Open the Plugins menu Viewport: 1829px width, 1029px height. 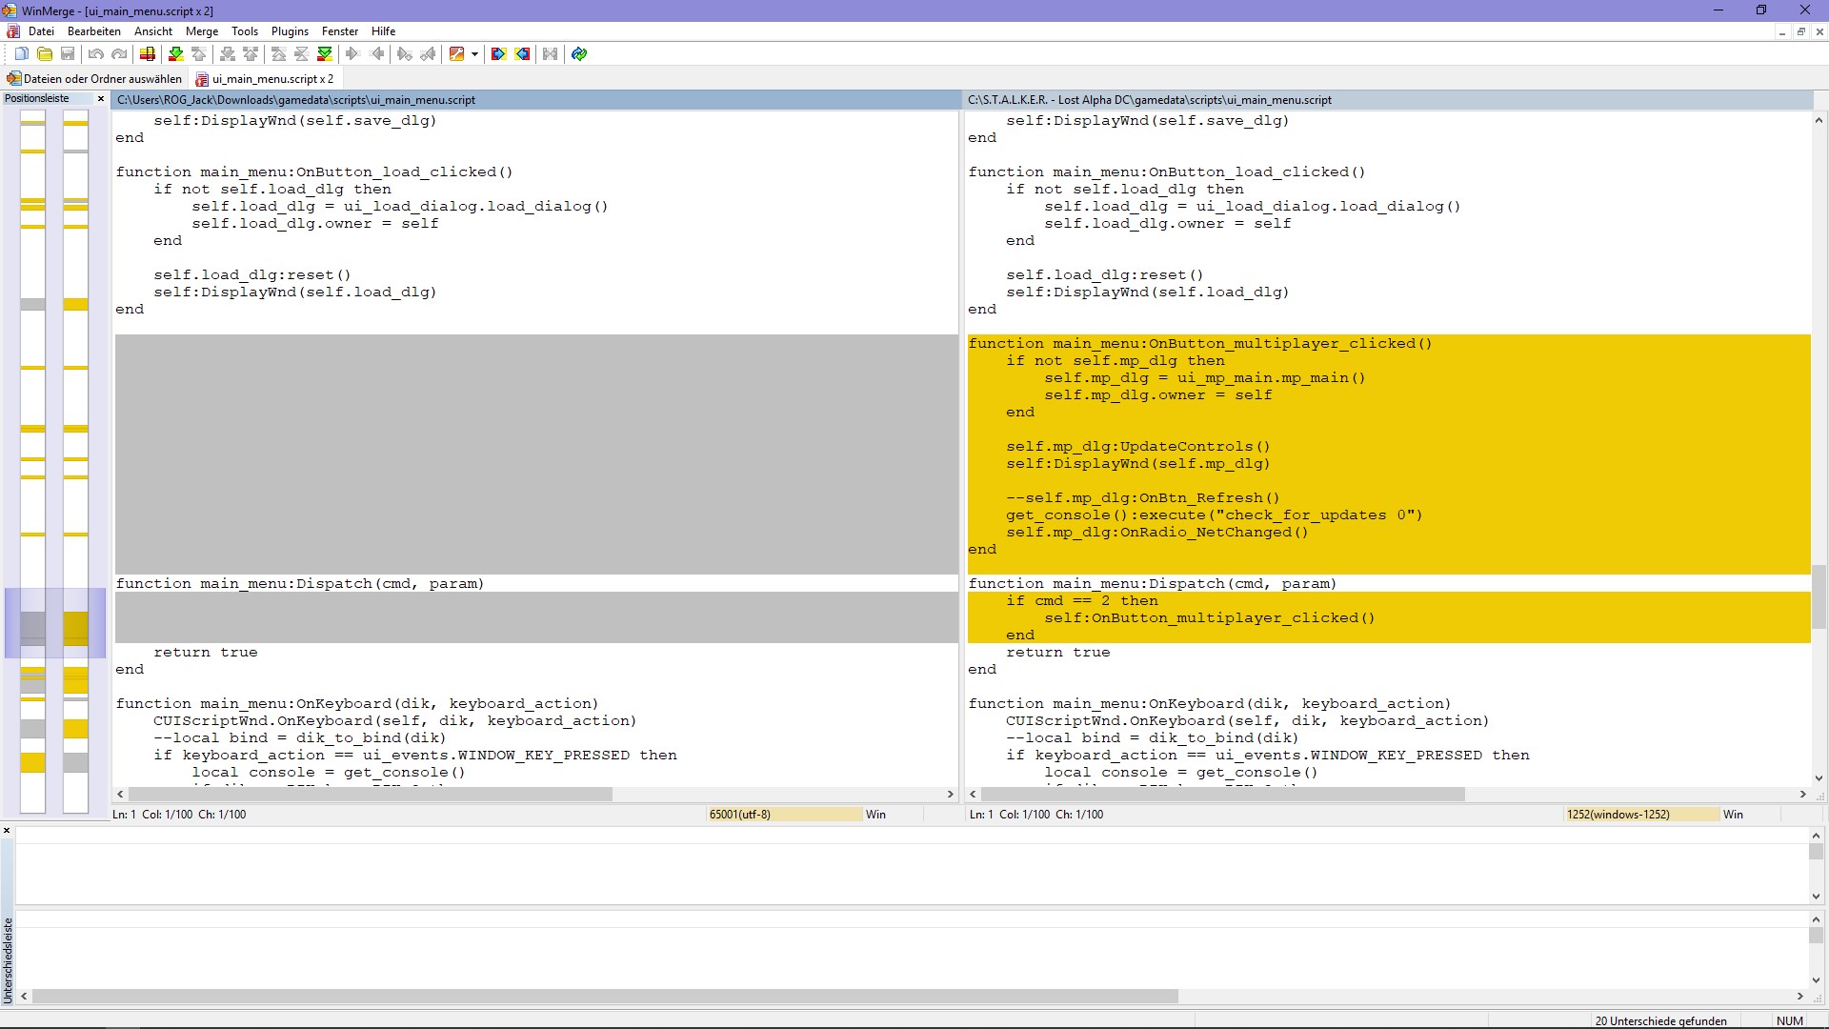click(290, 31)
